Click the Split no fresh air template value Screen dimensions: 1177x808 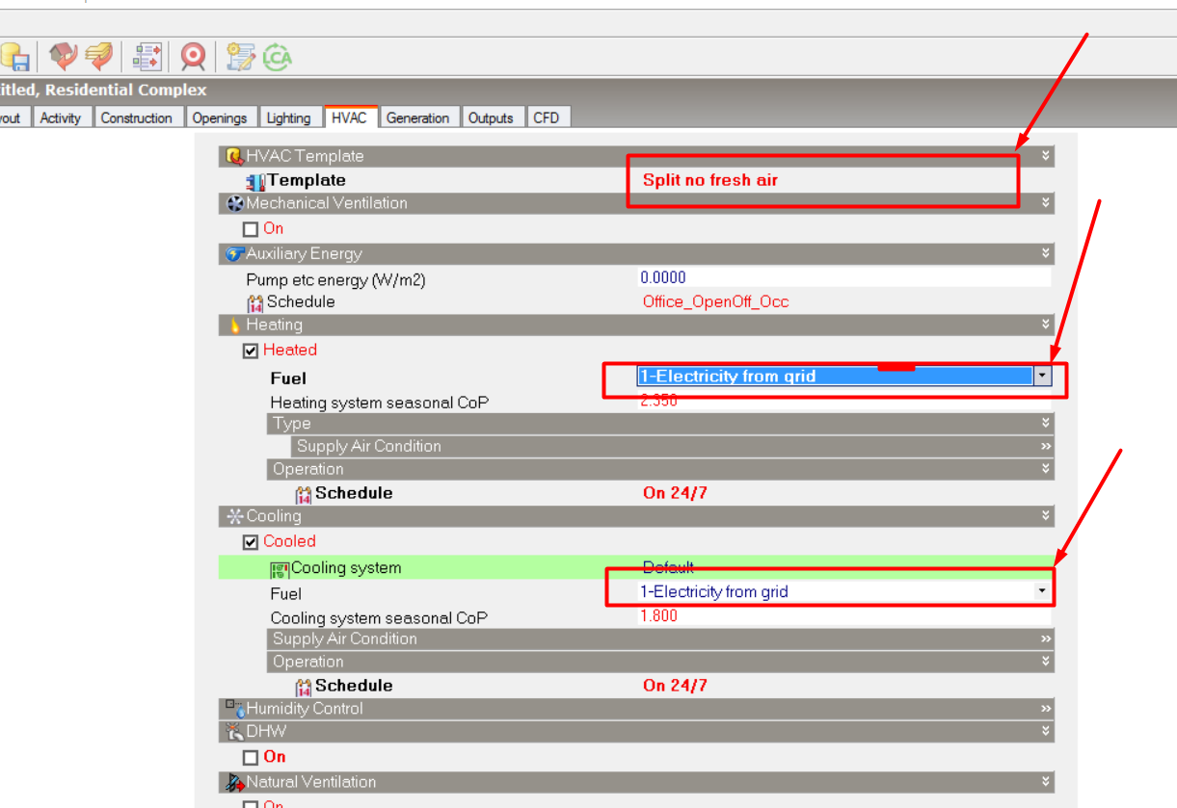point(710,180)
